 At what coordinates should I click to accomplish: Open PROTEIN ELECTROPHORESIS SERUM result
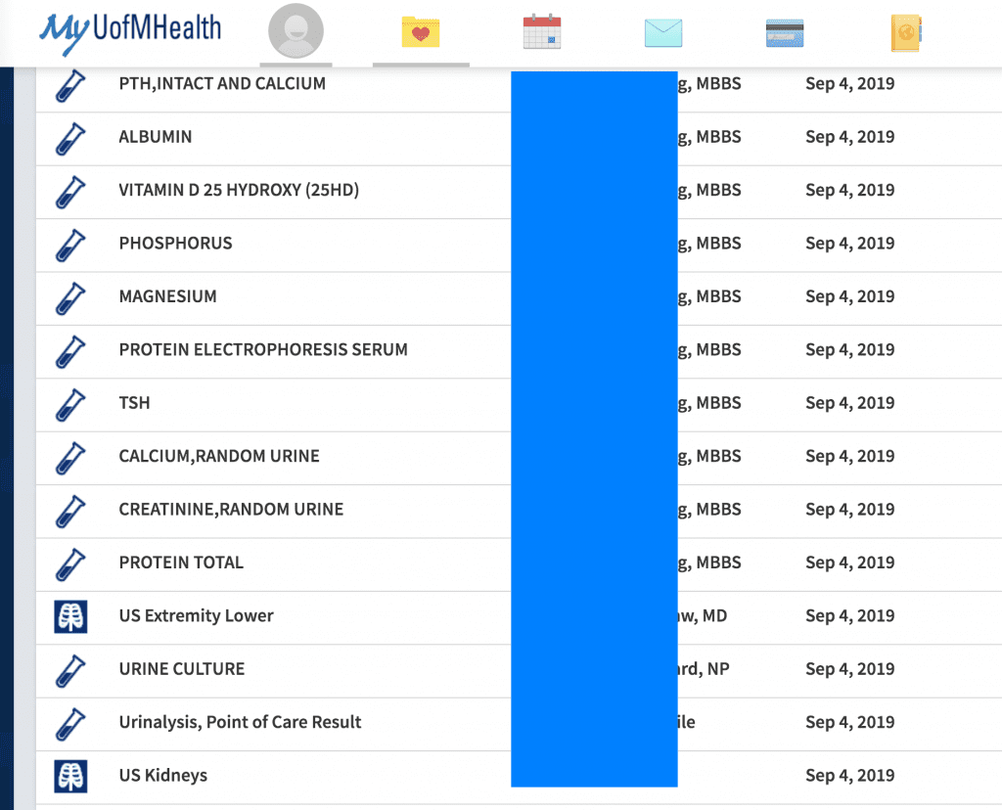(263, 350)
